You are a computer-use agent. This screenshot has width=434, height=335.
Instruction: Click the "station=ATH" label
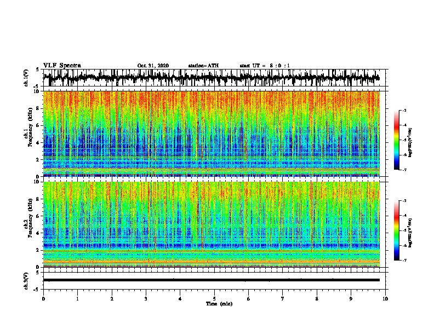tap(203, 66)
